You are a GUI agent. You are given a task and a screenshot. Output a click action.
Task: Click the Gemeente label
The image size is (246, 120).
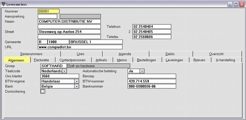(x=13, y=42)
